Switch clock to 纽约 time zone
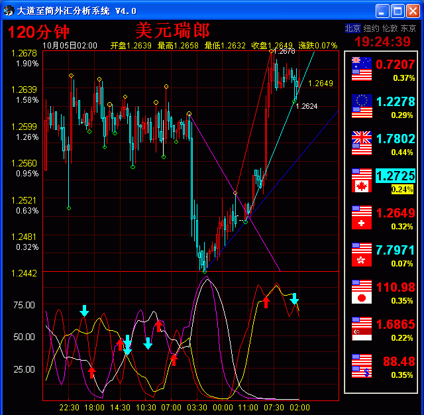Screen dimensions: 424x415 coord(371,28)
